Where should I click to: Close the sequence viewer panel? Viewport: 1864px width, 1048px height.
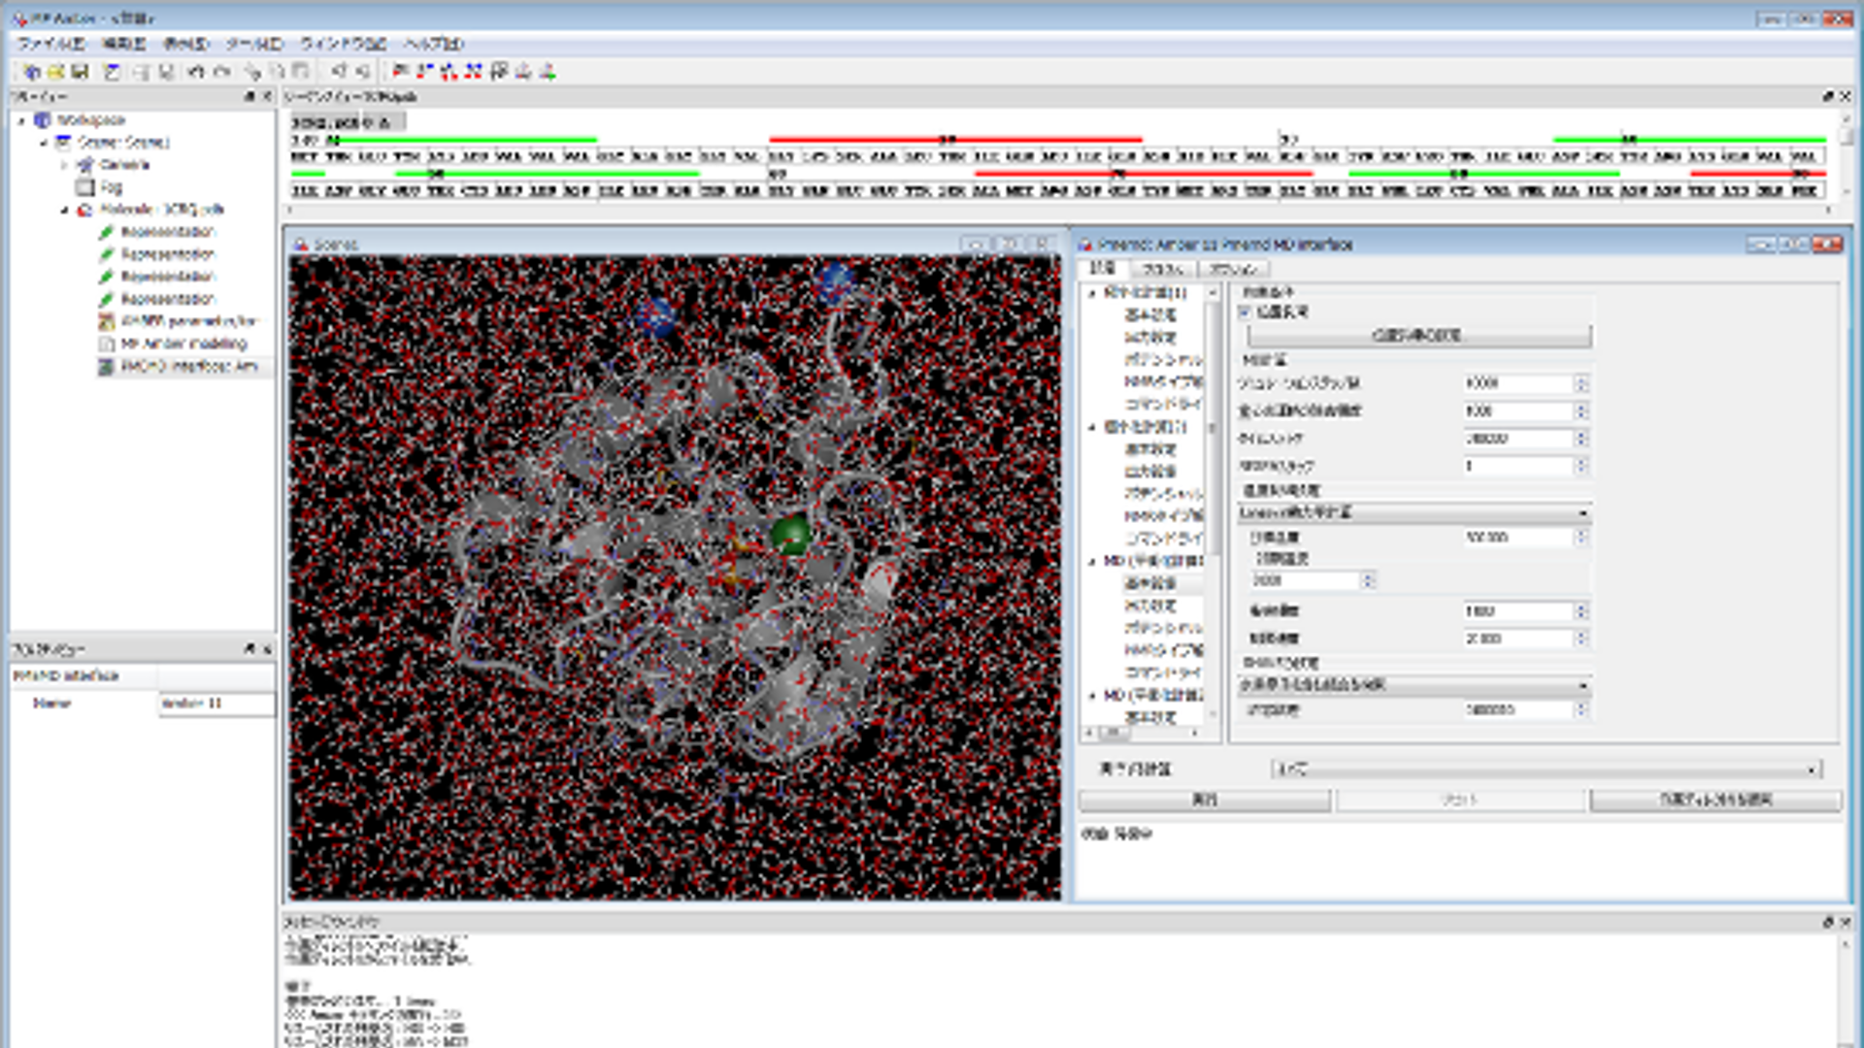pyautogui.click(x=1845, y=96)
